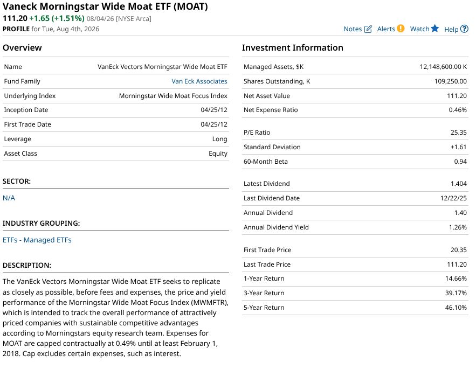Click the Investment Information heading

[x=292, y=47]
